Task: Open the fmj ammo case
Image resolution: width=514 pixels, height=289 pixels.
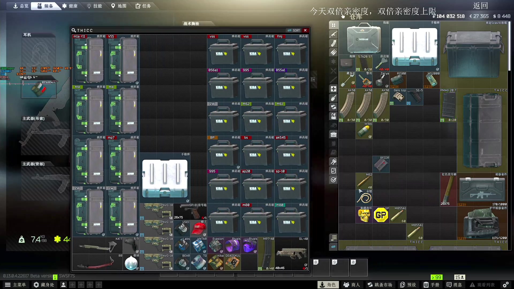Action: coord(292,51)
